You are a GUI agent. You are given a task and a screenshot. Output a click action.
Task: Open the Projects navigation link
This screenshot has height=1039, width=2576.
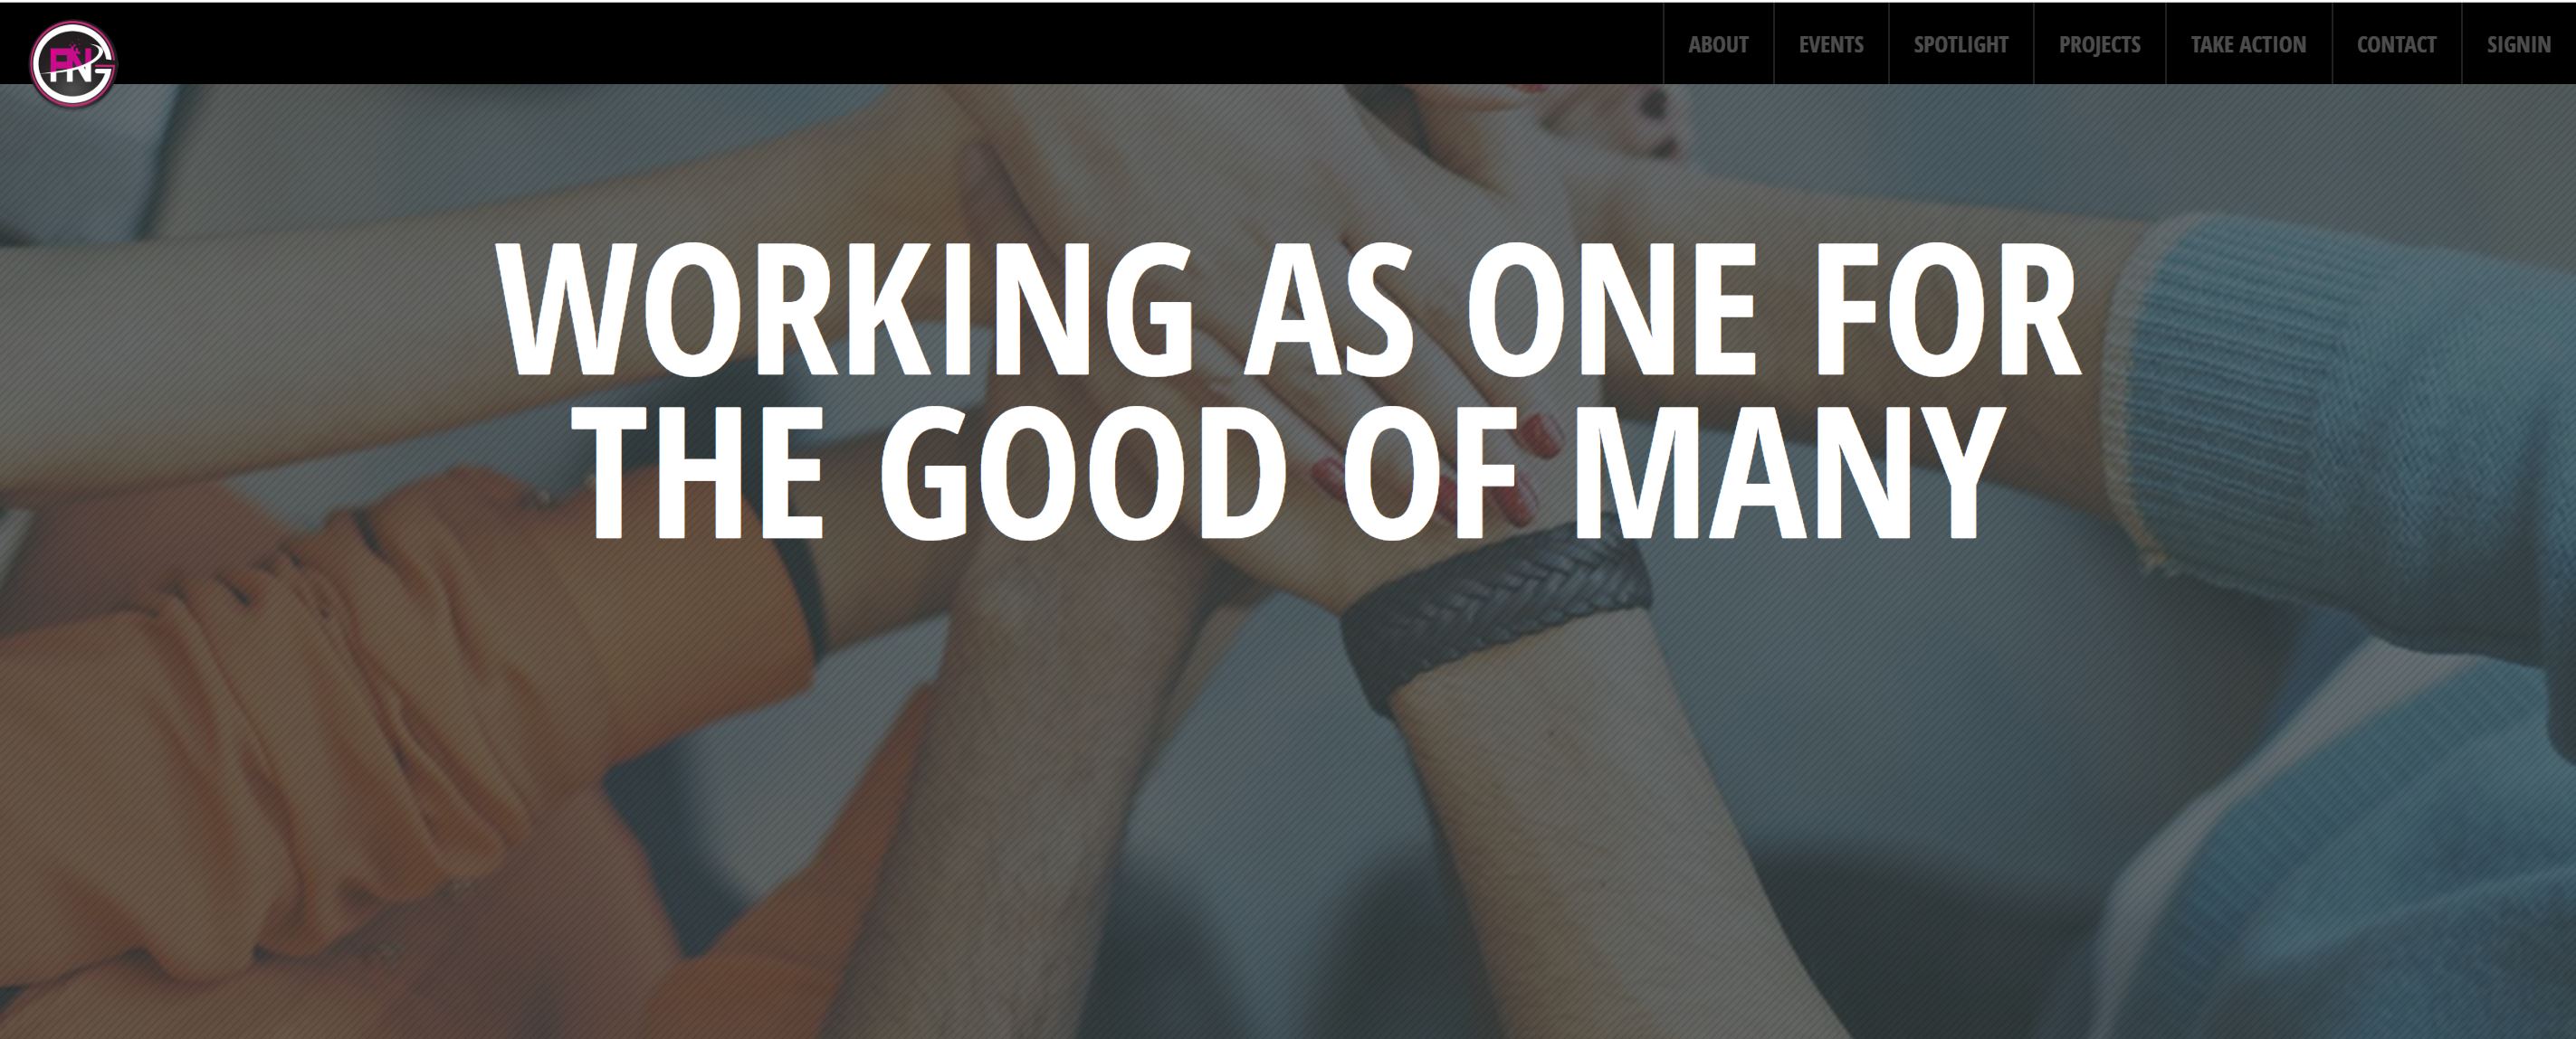point(2099,44)
